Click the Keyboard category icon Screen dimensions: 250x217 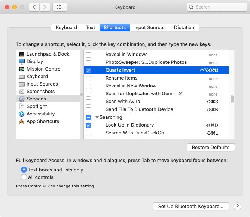coord(22,77)
